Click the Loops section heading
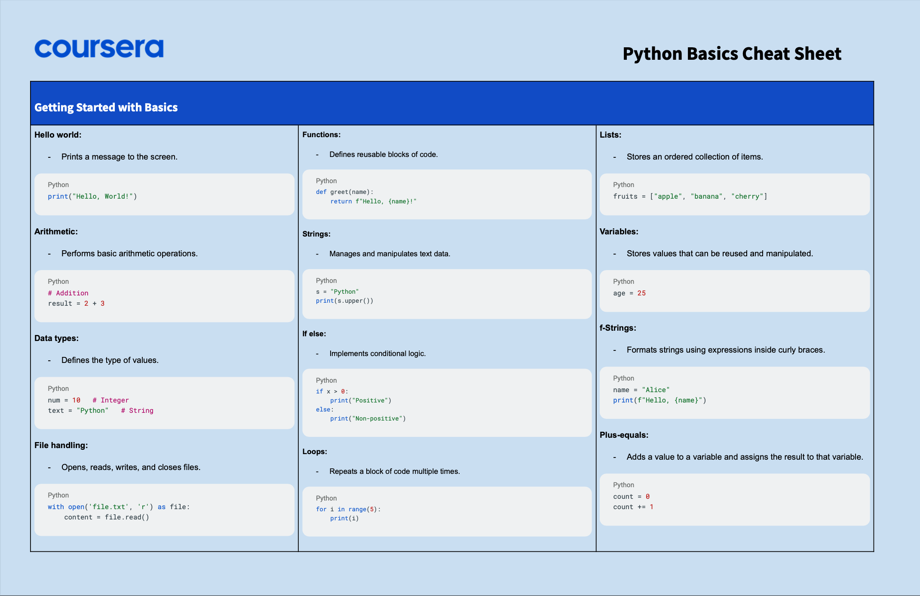This screenshot has width=920, height=596. click(x=315, y=452)
